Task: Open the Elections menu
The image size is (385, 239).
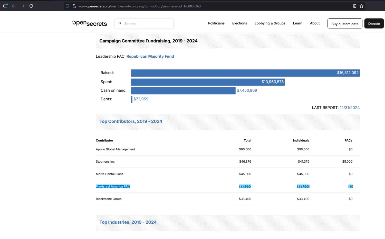Action: click(x=239, y=23)
